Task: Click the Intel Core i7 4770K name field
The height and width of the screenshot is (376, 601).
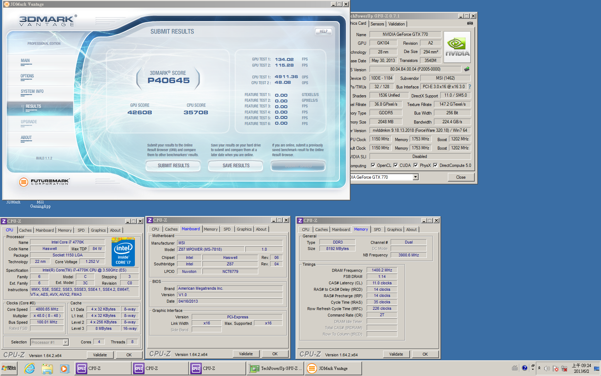Action: 67,242
